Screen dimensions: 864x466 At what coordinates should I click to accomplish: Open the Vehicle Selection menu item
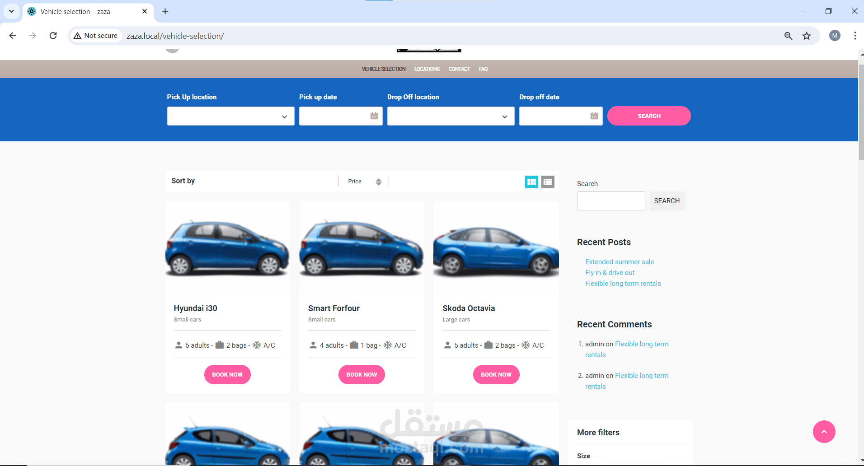pos(384,69)
